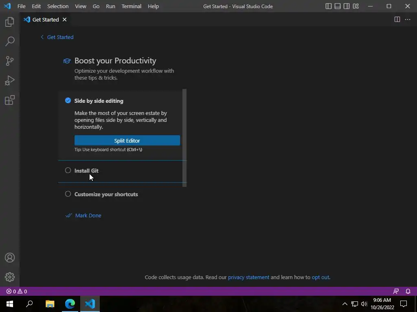Viewport: 417px width, 312px height.
Task: Open the Extensions view
Action: click(10, 100)
